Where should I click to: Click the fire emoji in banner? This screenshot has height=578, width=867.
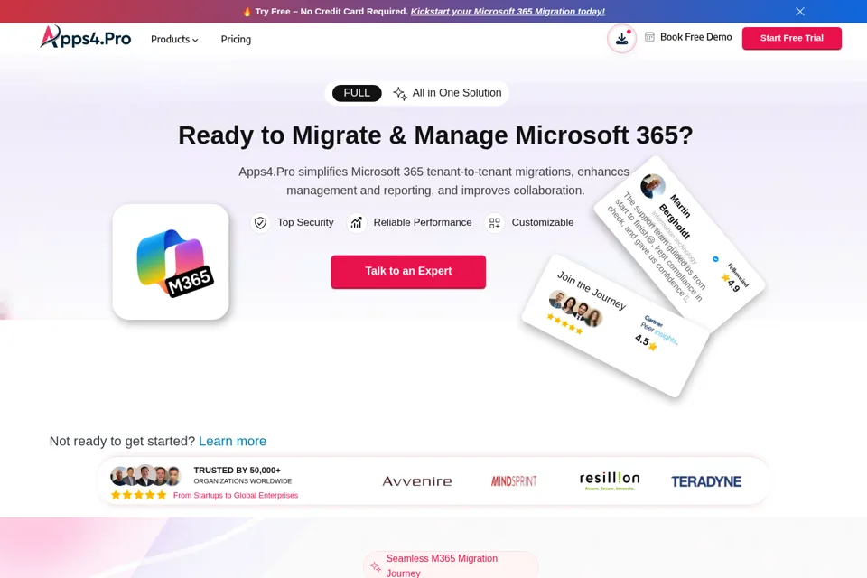(247, 11)
